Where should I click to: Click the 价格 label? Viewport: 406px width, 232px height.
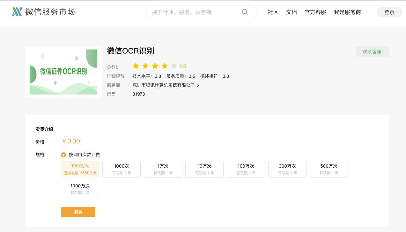[x=40, y=142]
